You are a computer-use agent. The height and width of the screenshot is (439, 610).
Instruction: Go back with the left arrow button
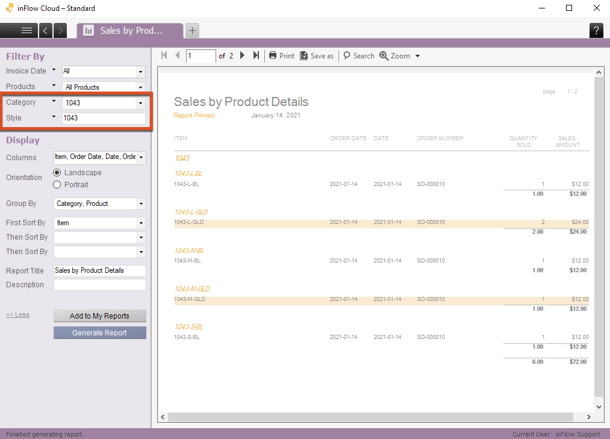(x=46, y=31)
